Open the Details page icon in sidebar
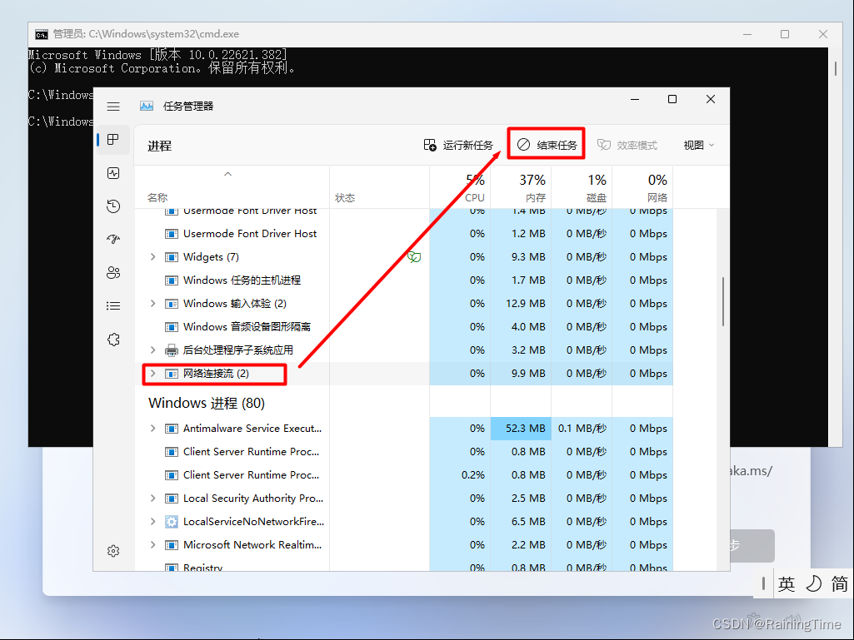Image resolution: width=854 pixels, height=640 pixels. pyautogui.click(x=113, y=305)
